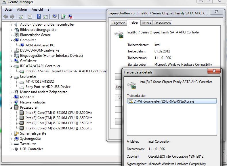Screen dimensions: 227x166
Task: Collapse the Laufwerke node
Action: 11,77
